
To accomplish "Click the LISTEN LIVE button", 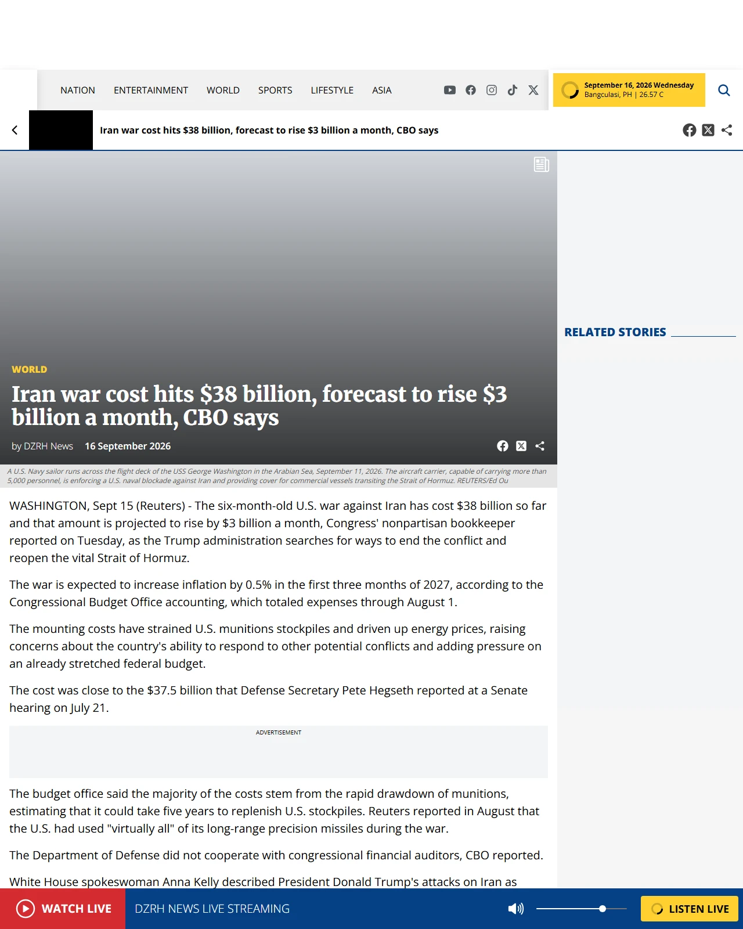I will (x=689, y=909).
